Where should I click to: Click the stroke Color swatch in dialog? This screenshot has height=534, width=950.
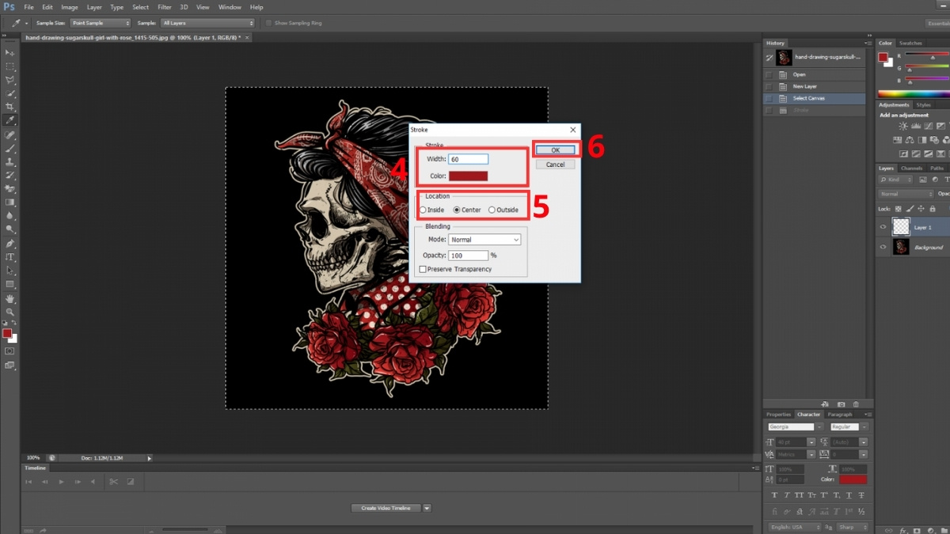pos(468,176)
